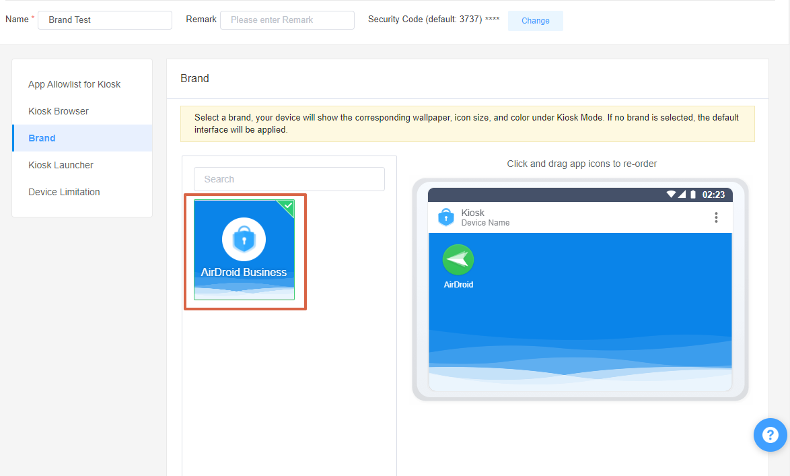This screenshot has height=476, width=790.
Task: Select the Brand sidebar item
Action: coord(42,138)
